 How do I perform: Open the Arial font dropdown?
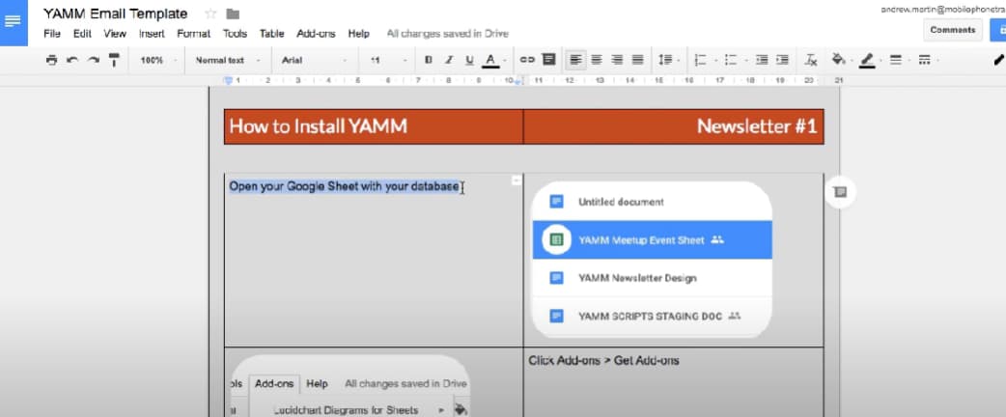tap(315, 60)
